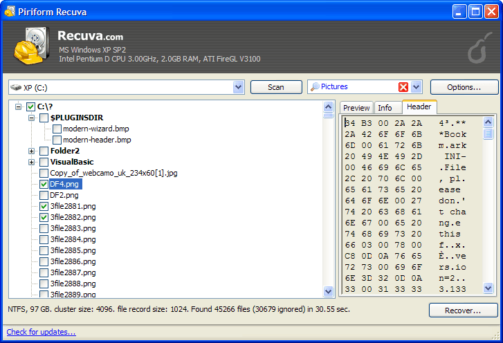Screen dimensions: 503x343
Task: Expand the Folder2 tree node
Action: pyautogui.click(x=32, y=151)
